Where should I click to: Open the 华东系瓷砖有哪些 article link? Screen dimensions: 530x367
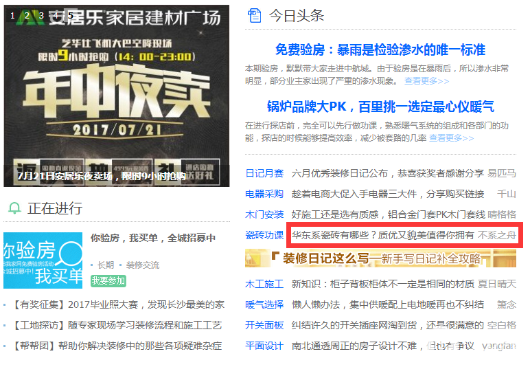tap(383, 235)
